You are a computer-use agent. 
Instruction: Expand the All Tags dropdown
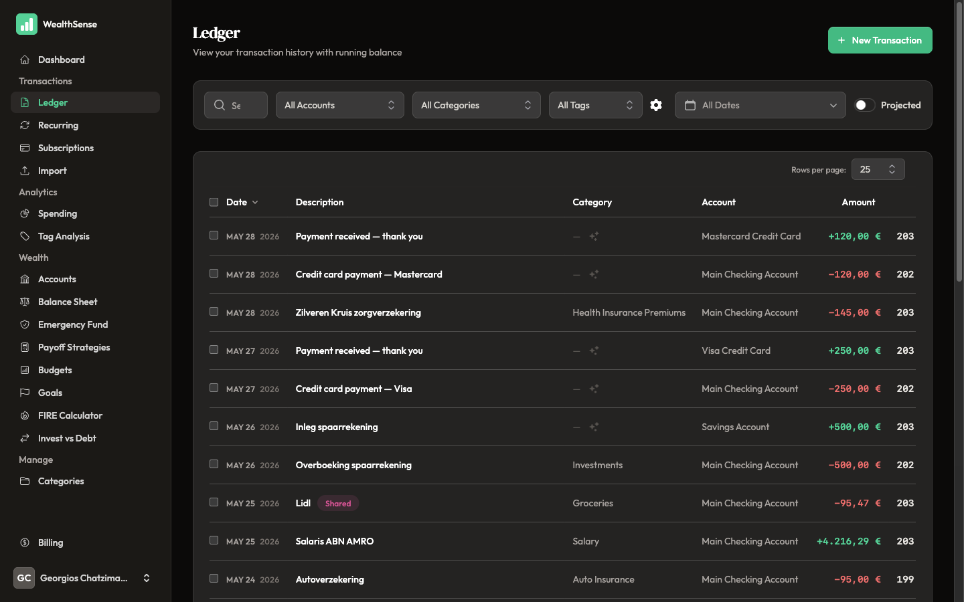[x=596, y=105]
